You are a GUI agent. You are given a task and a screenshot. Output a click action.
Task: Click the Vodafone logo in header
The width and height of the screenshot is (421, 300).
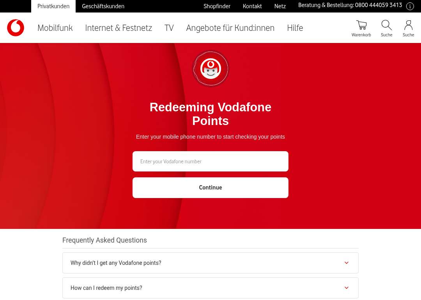point(16,28)
